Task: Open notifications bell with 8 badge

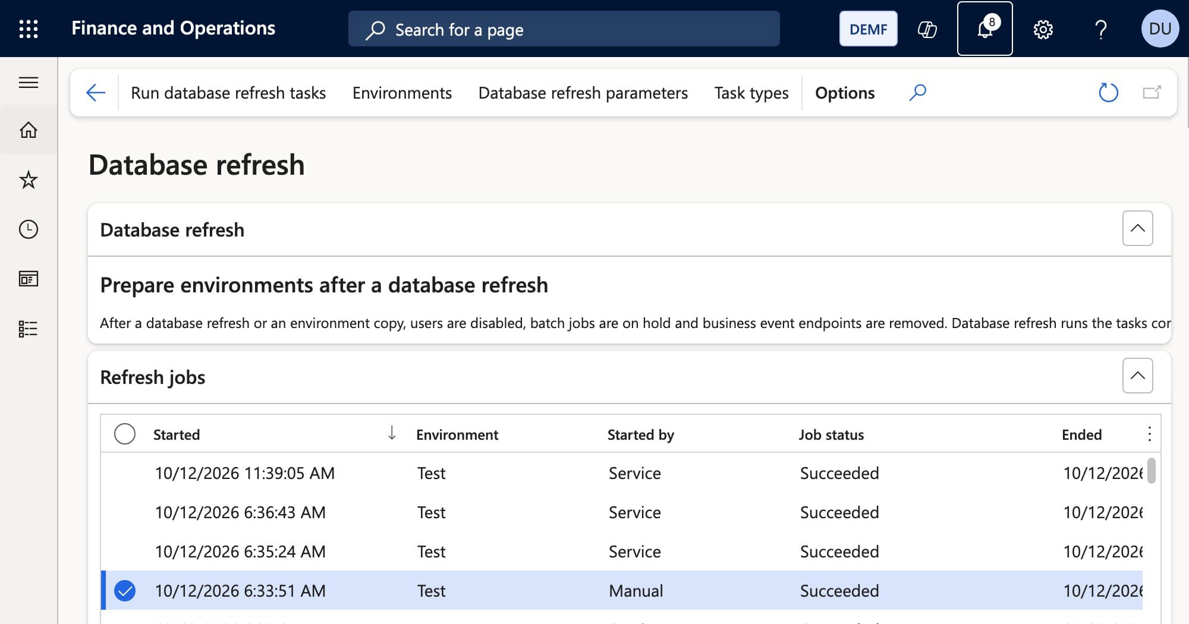Action: coord(984,29)
